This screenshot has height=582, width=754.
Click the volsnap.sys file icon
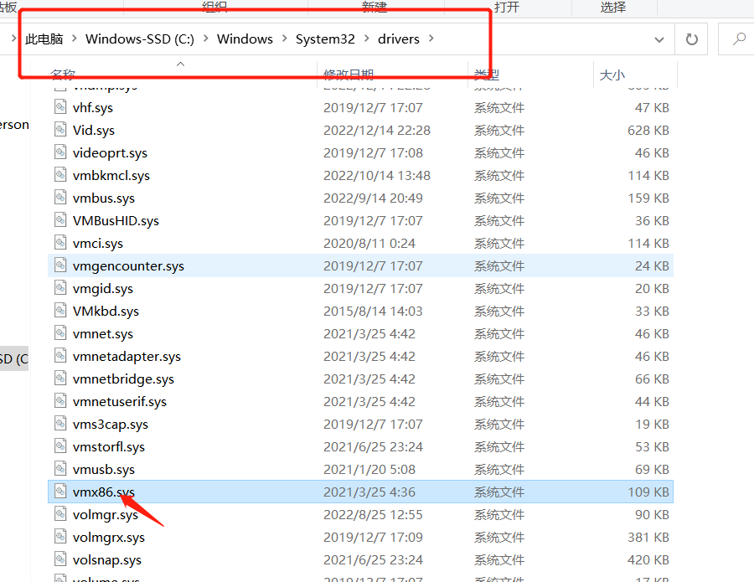[60, 559]
